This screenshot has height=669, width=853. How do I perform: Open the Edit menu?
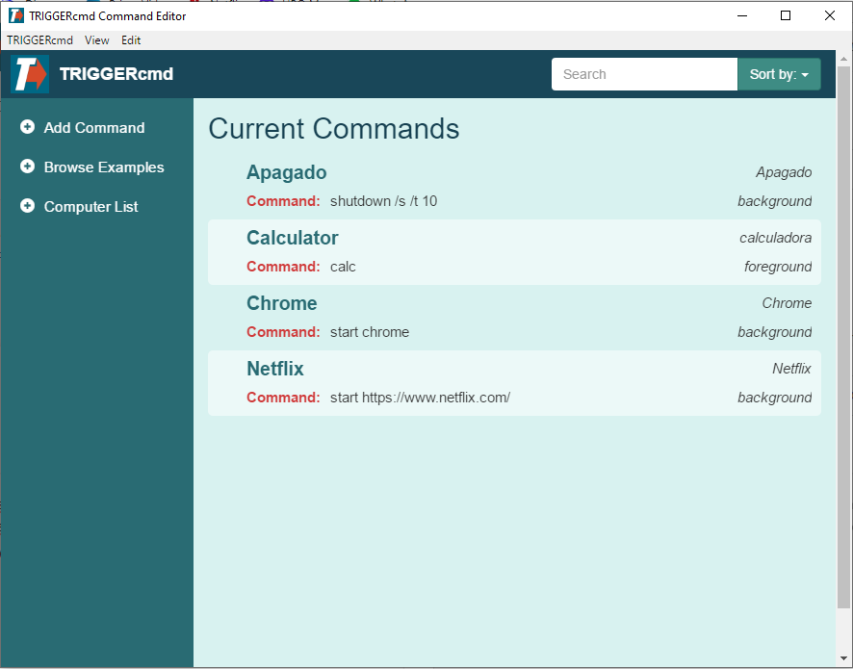click(x=131, y=40)
